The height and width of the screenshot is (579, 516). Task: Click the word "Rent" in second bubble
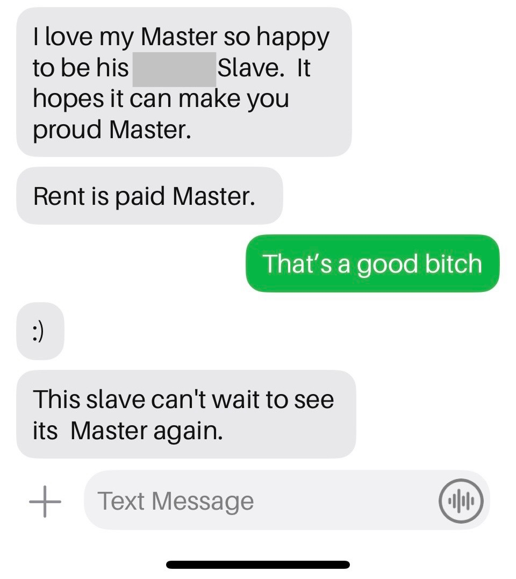59,196
